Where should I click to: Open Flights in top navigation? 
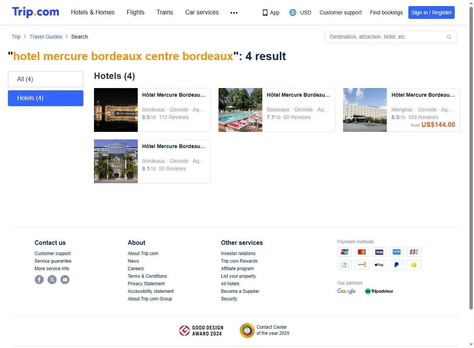pyautogui.click(x=135, y=12)
